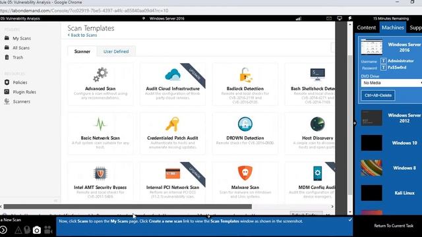Click the signal bars icon in lab toolbar
Image resolution: width=422 pixels, height=237 pixels.
point(299,18)
